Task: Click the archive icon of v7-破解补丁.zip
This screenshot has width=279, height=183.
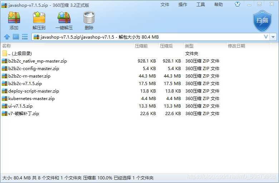Action: click(4, 113)
